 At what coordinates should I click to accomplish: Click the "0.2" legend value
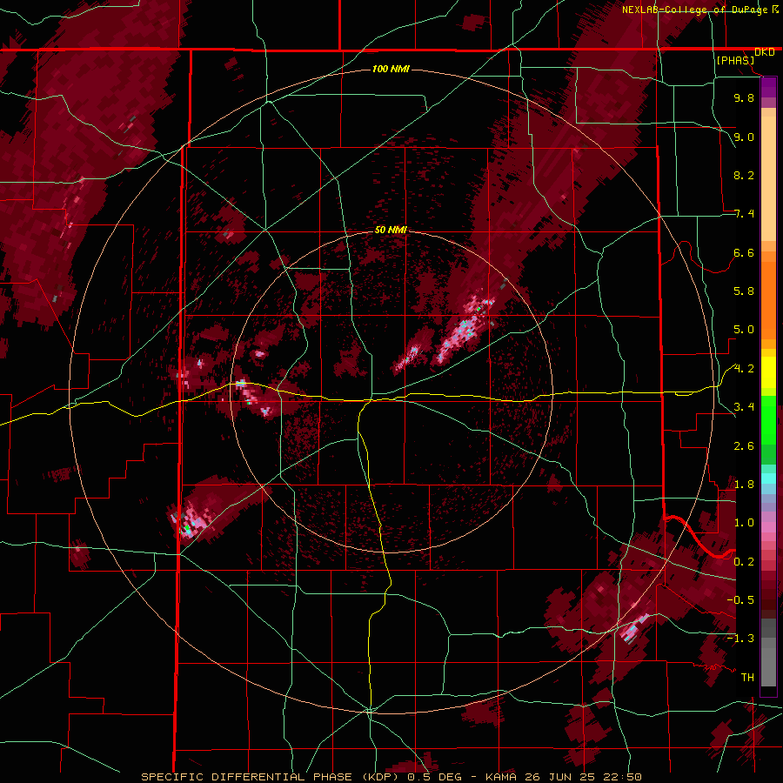pyautogui.click(x=744, y=562)
